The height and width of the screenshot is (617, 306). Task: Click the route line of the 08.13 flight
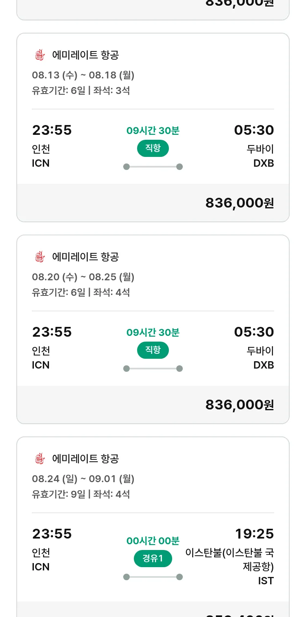[153, 167]
